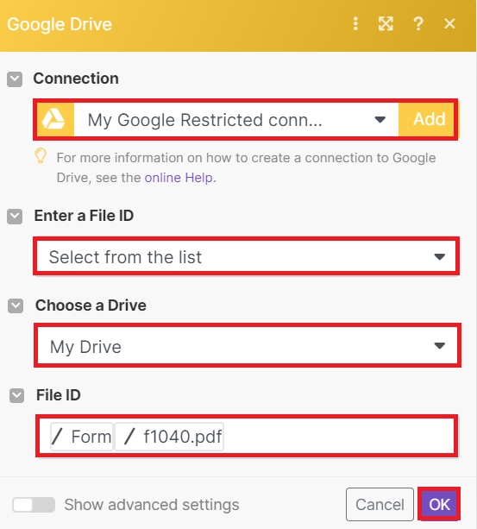This screenshot has width=477, height=529.
Task: Select the Form folder path segment
Action: click(x=82, y=437)
